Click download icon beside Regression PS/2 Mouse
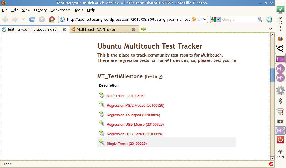Image resolution: width=286 pixels, height=168 pixels. click(x=102, y=104)
